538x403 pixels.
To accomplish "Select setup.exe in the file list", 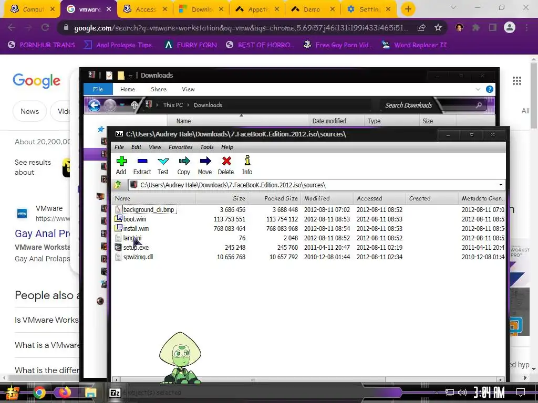I will click(x=309, y=248).
